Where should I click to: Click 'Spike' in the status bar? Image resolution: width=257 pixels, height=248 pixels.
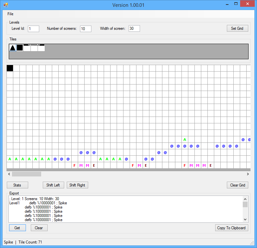8,242
